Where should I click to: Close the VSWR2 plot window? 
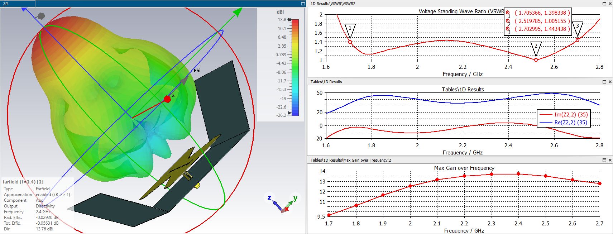(610, 4)
